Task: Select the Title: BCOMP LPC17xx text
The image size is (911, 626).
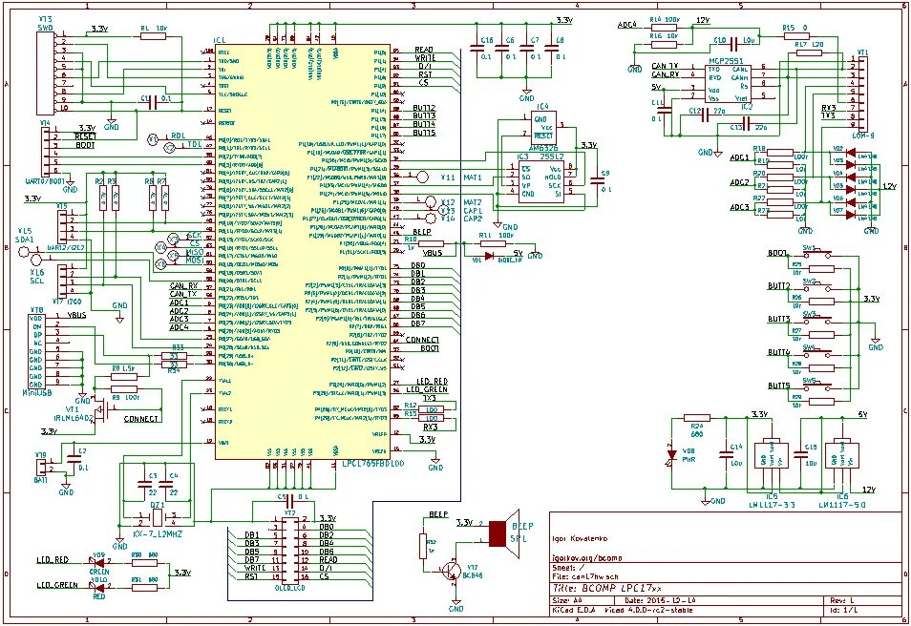Action: pos(606,588)
